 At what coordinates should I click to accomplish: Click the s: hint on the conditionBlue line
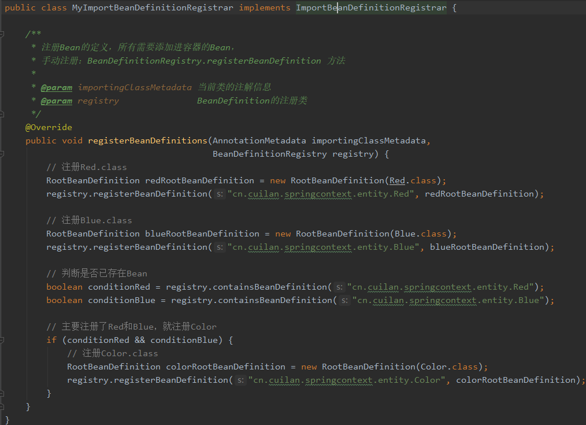point(344,301)
